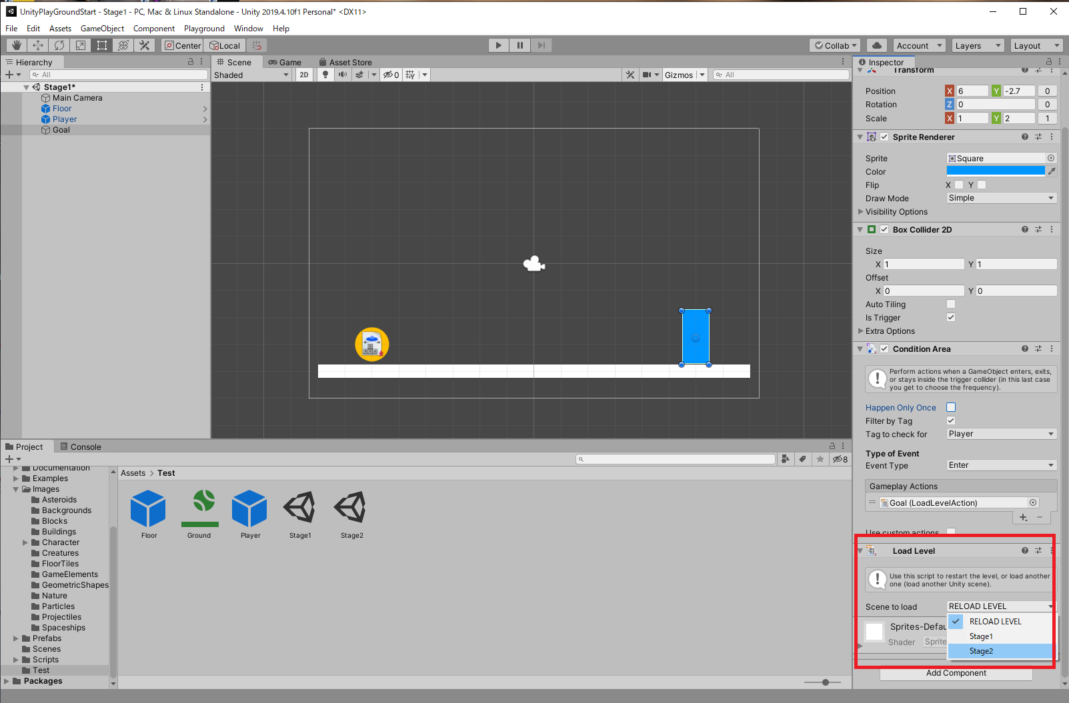Click the Pause button
Image resolution: width=1069 pixels, height=703 pixels.
click(519, 45)
